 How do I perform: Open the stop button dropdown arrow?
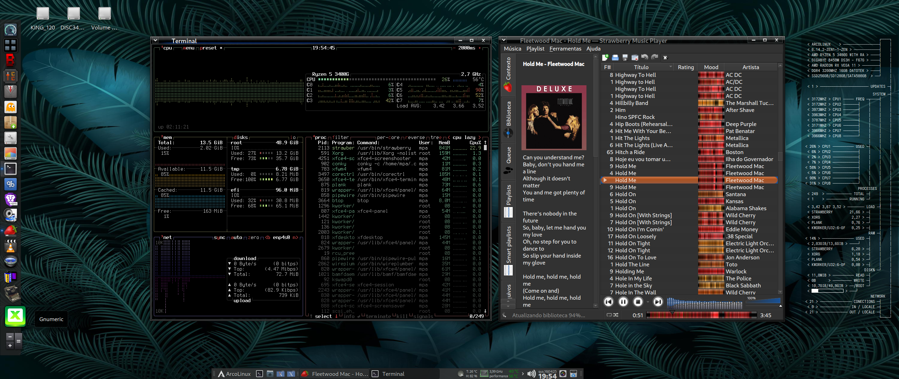point(647,302)
